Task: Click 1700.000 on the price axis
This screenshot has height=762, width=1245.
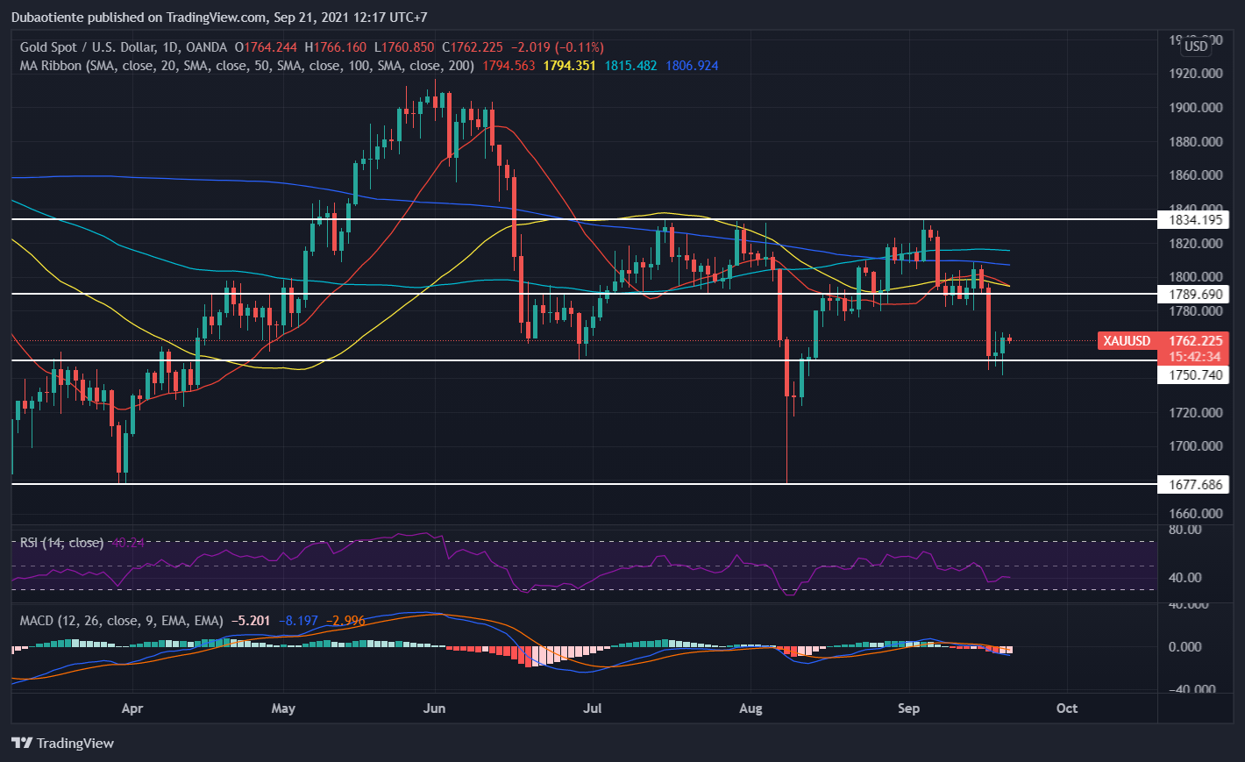Action: (1195, 446)
